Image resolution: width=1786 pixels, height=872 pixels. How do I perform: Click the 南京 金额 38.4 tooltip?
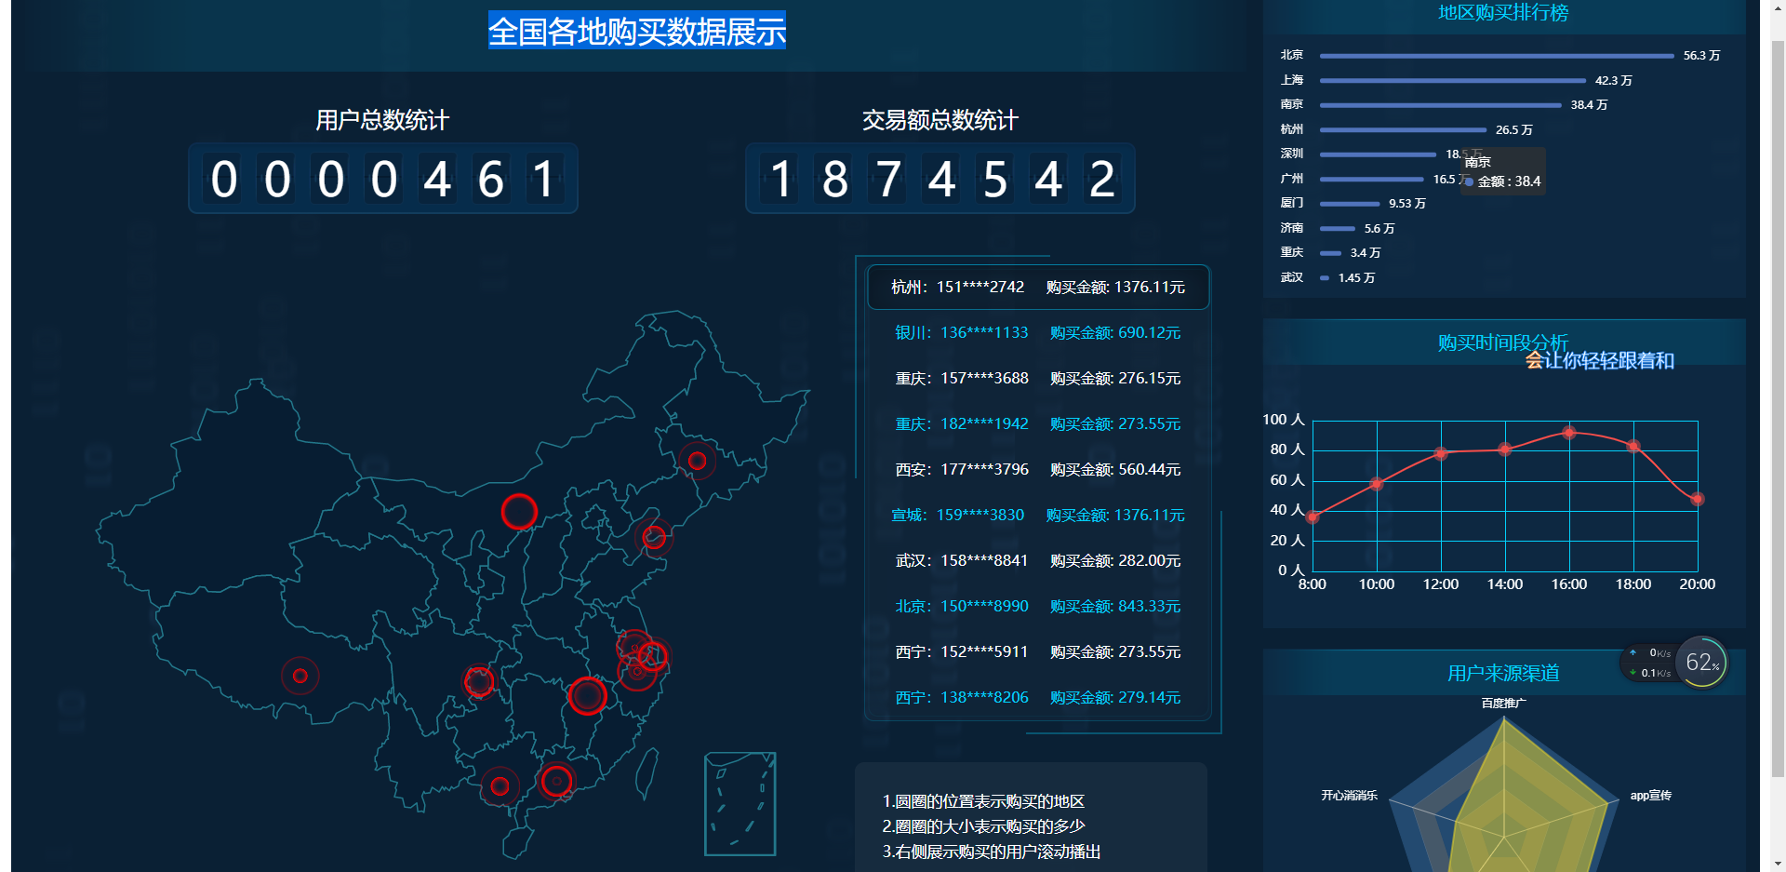[x=1503, y=171]
